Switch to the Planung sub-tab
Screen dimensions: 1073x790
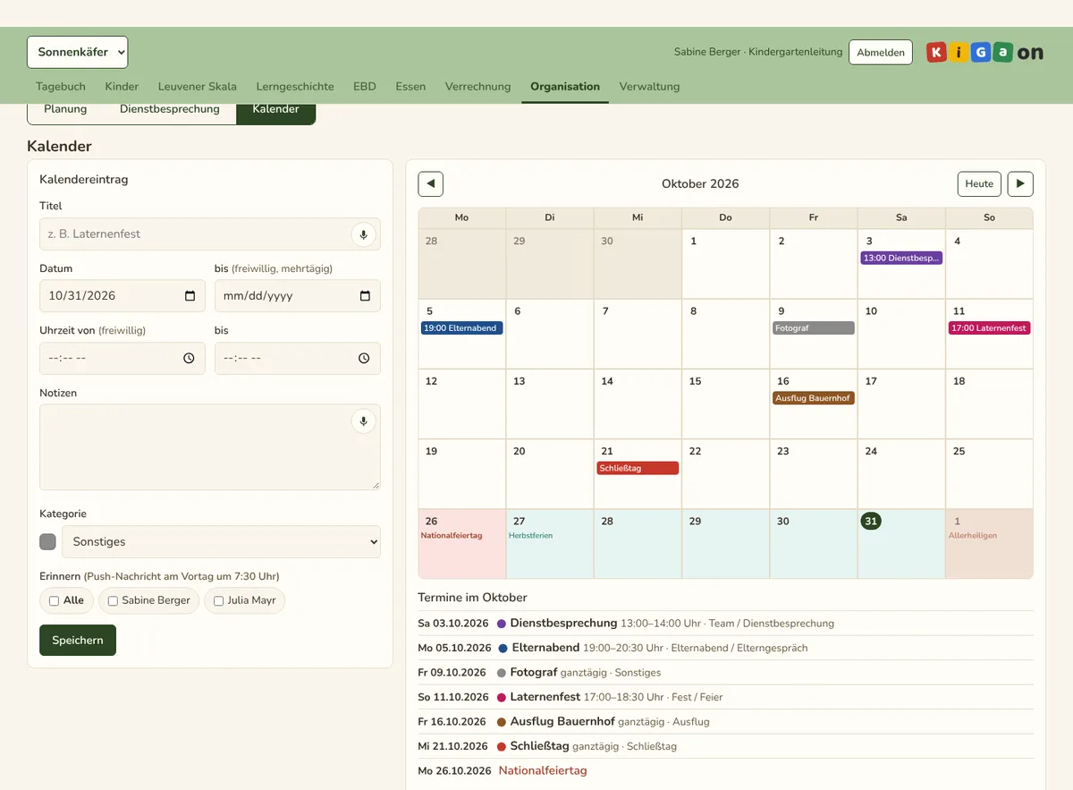(x=65, y=110)
